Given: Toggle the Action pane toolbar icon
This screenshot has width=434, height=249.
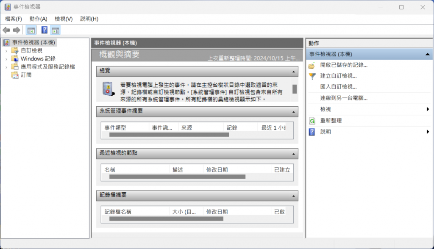Looking at the screenshot, I should tap(56, 30).
